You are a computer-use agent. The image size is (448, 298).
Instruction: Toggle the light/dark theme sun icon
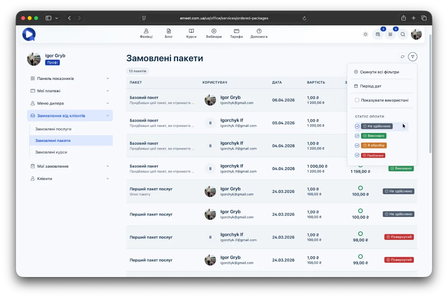pos(365,34)
